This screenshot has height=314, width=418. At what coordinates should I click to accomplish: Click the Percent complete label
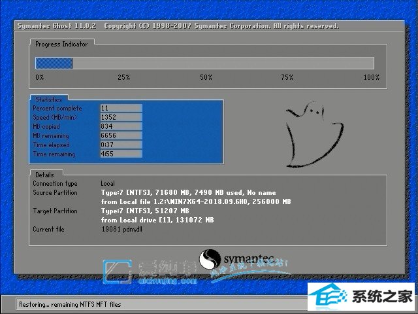(57, 108)
